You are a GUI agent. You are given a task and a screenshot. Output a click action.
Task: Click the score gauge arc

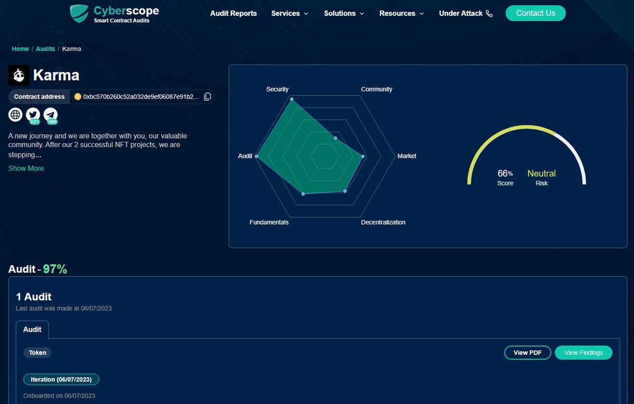[527, 155]
